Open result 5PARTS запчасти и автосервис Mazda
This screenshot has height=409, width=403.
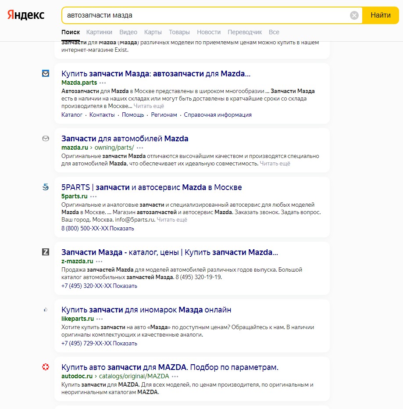click(x=152, y=187)
